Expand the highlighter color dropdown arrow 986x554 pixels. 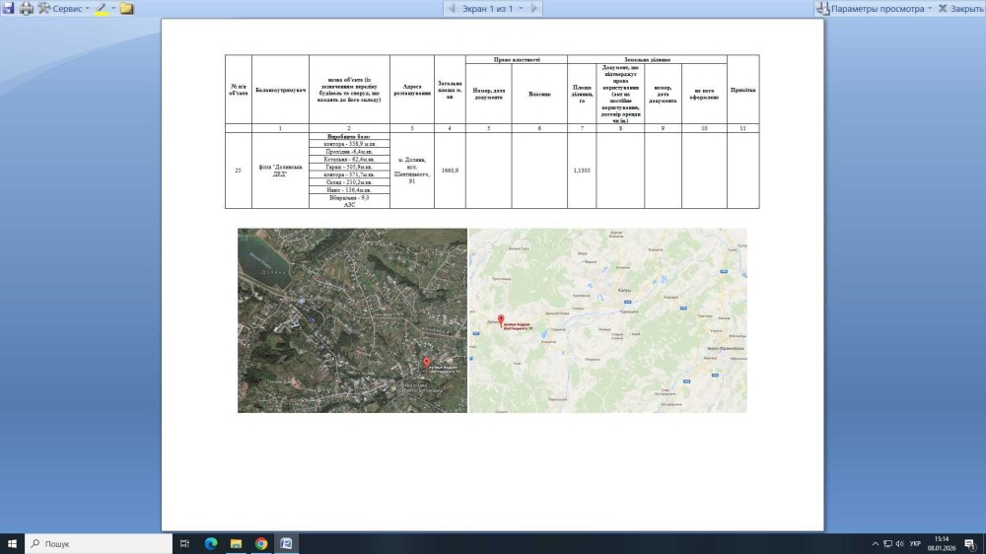pyautogui.click(x=113, y=8)
